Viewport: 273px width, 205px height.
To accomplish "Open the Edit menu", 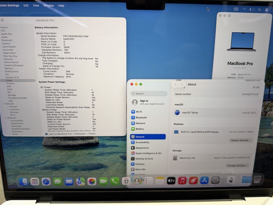I will click(26, 5).
